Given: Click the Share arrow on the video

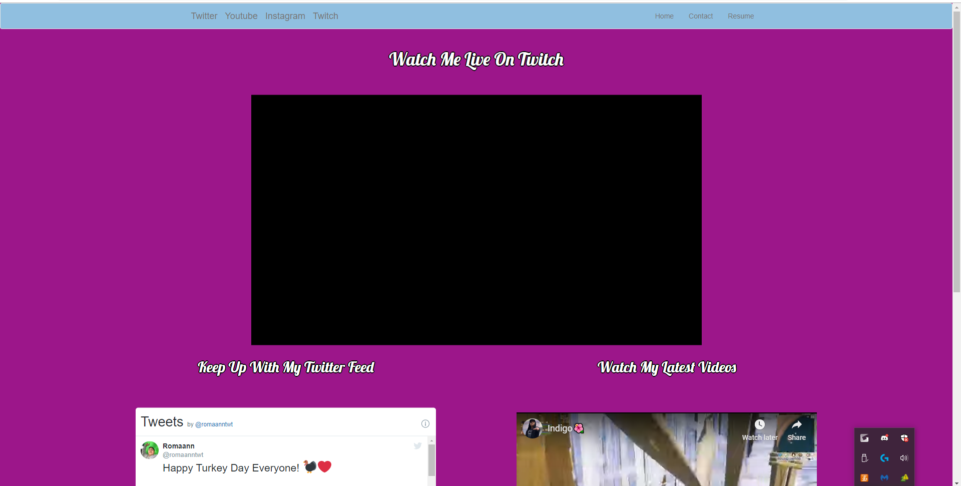Looking at the screenshot, I should click(797, 424).
